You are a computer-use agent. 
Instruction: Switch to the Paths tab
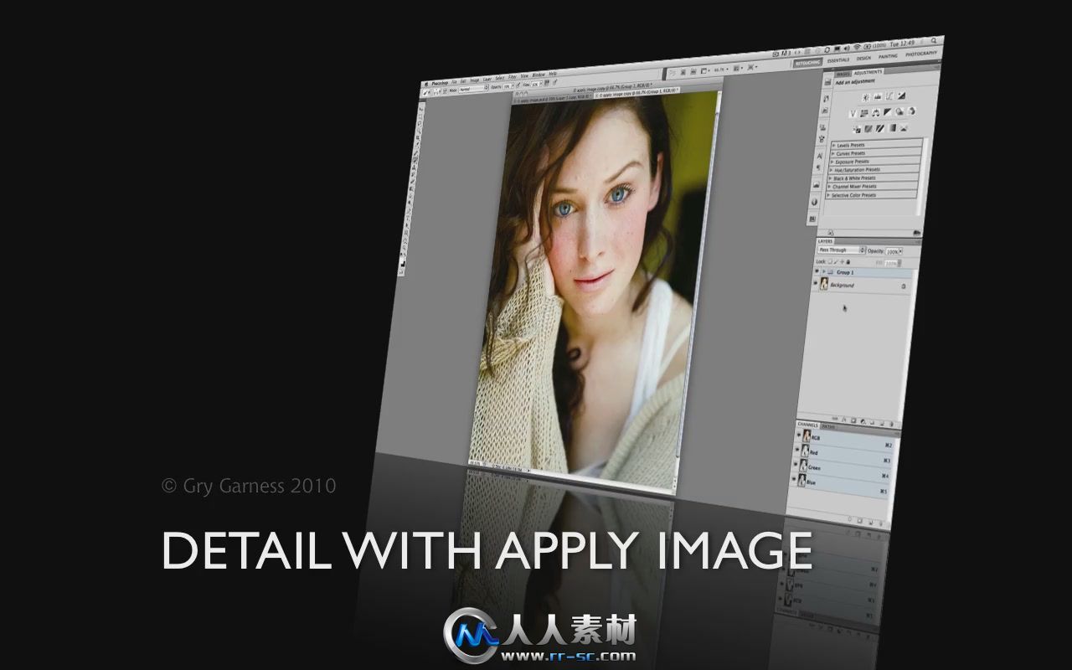click(x=828, y=426)
